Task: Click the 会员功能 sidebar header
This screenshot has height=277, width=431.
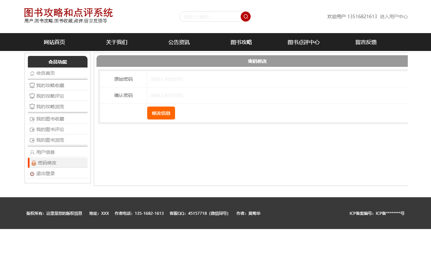Action: pos(58,62)
